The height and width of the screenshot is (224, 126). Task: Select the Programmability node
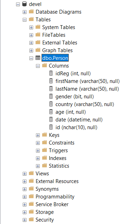[55, 197]
